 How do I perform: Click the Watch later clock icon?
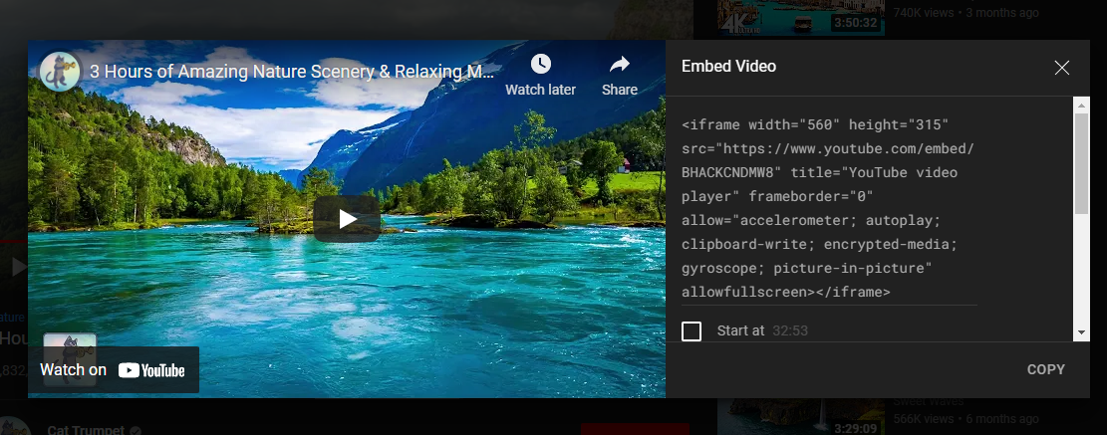pos(540,64)
